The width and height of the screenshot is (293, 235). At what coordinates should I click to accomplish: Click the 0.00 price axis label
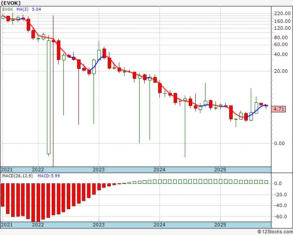click(x=279, y=143)
